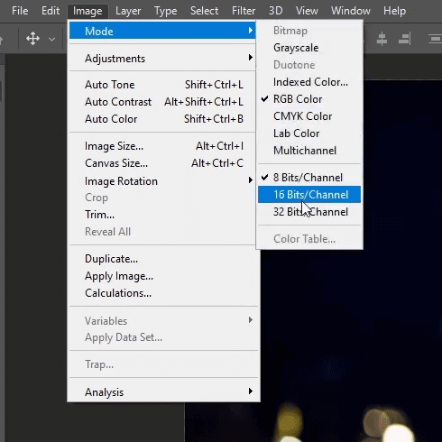
Task: Switch to 16 Bits/Channel mode
Action: [x=309, y=195]
